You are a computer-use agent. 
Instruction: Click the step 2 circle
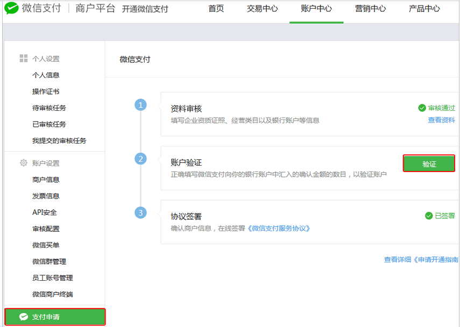click(140, 159)
